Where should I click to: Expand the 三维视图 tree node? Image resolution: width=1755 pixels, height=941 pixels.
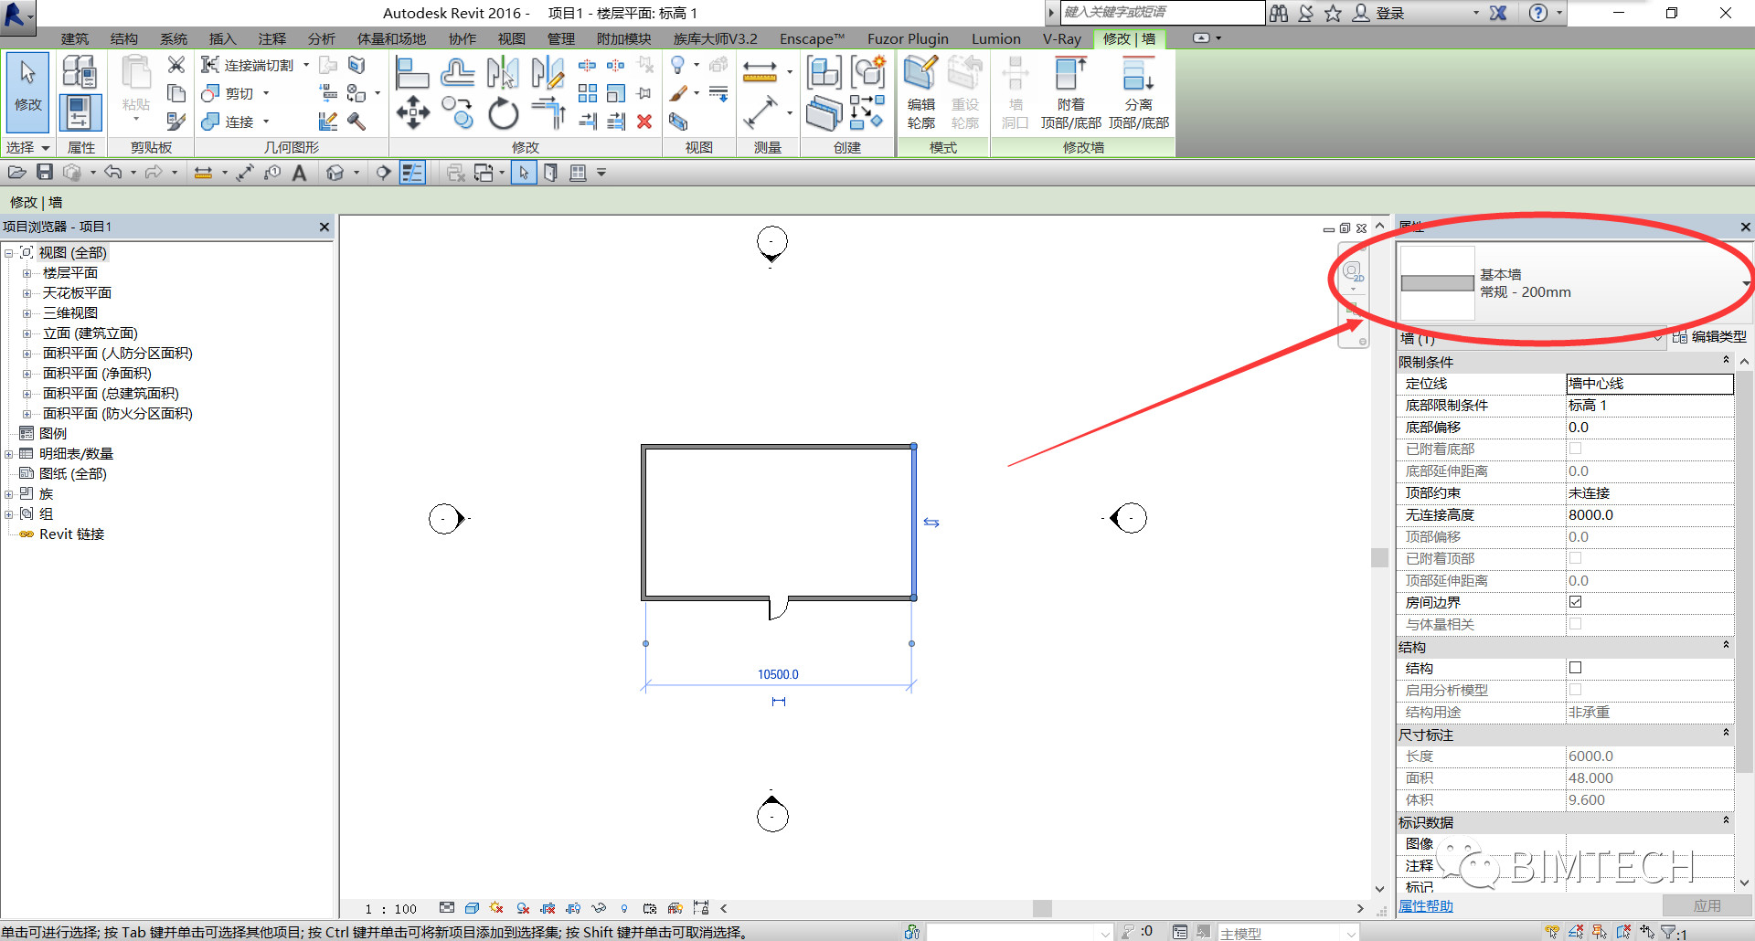(x=27, y=313)
